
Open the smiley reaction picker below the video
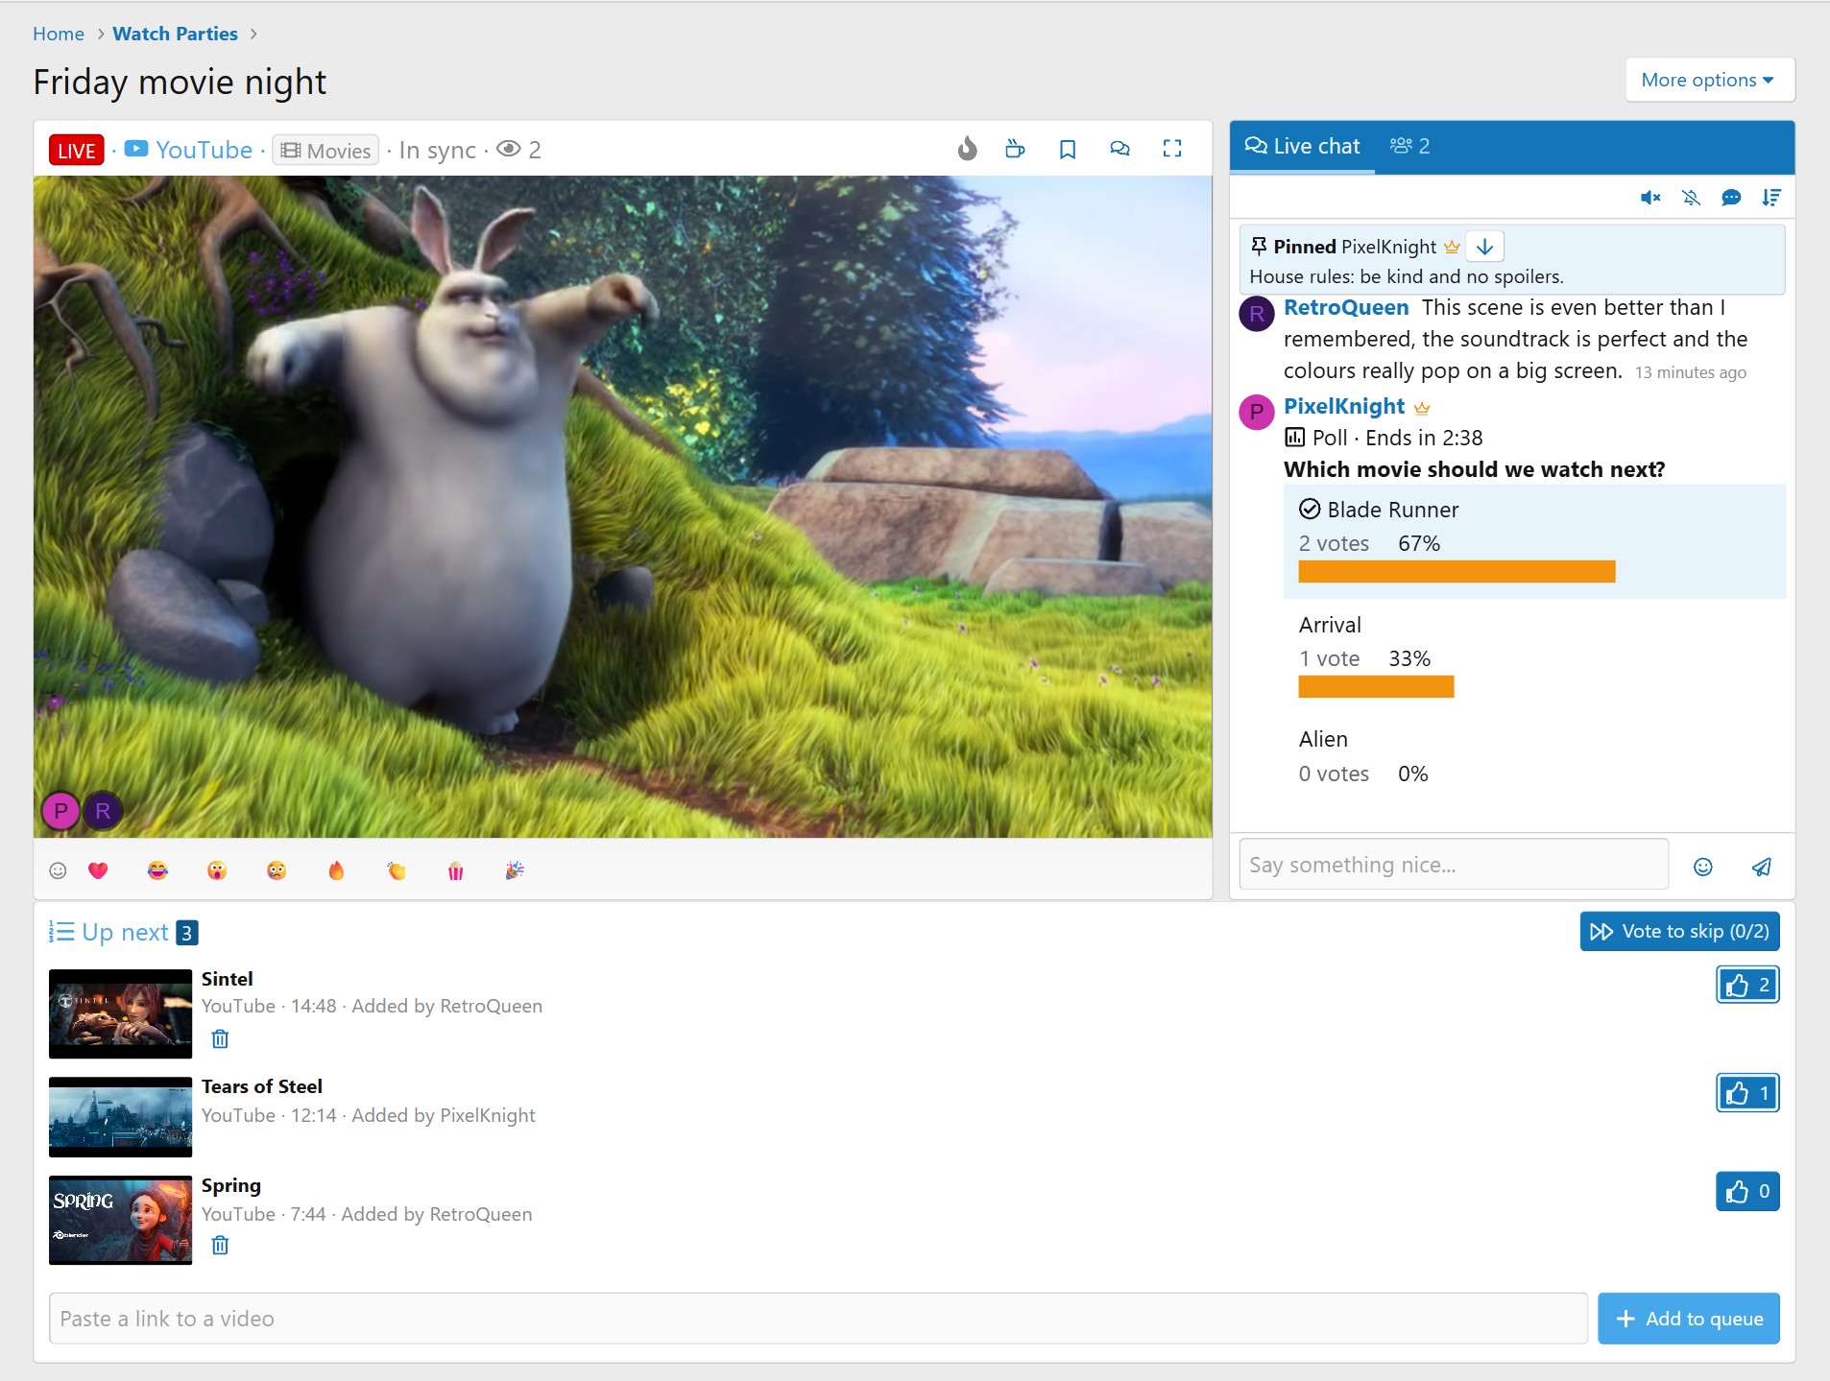coord(58,870)
